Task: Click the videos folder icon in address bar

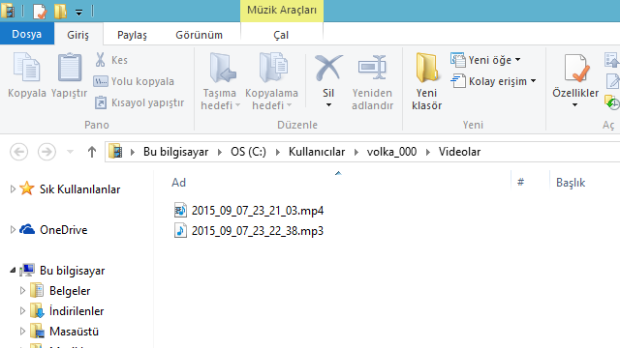Action: [x=115, y=152]
